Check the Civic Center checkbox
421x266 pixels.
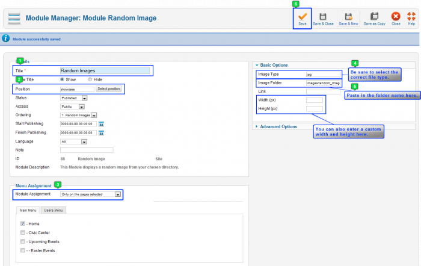pos(23,232)
